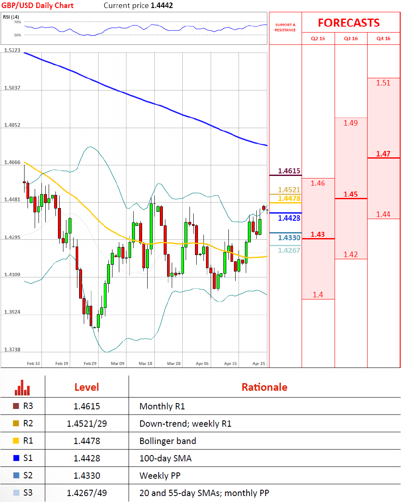Click the 1.4521/29 level cell
The width and height of the screenshot is (401, 502).
click(87, 424)
